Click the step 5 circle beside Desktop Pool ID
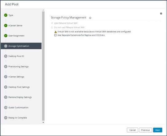167x136 pixels. 6,56
